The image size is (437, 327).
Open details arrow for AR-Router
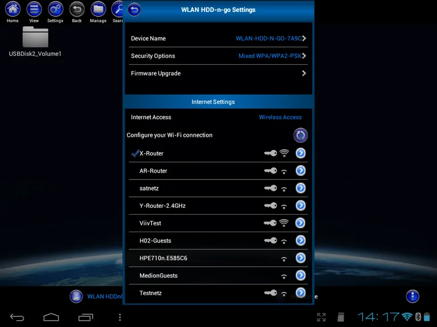(300, 170)
